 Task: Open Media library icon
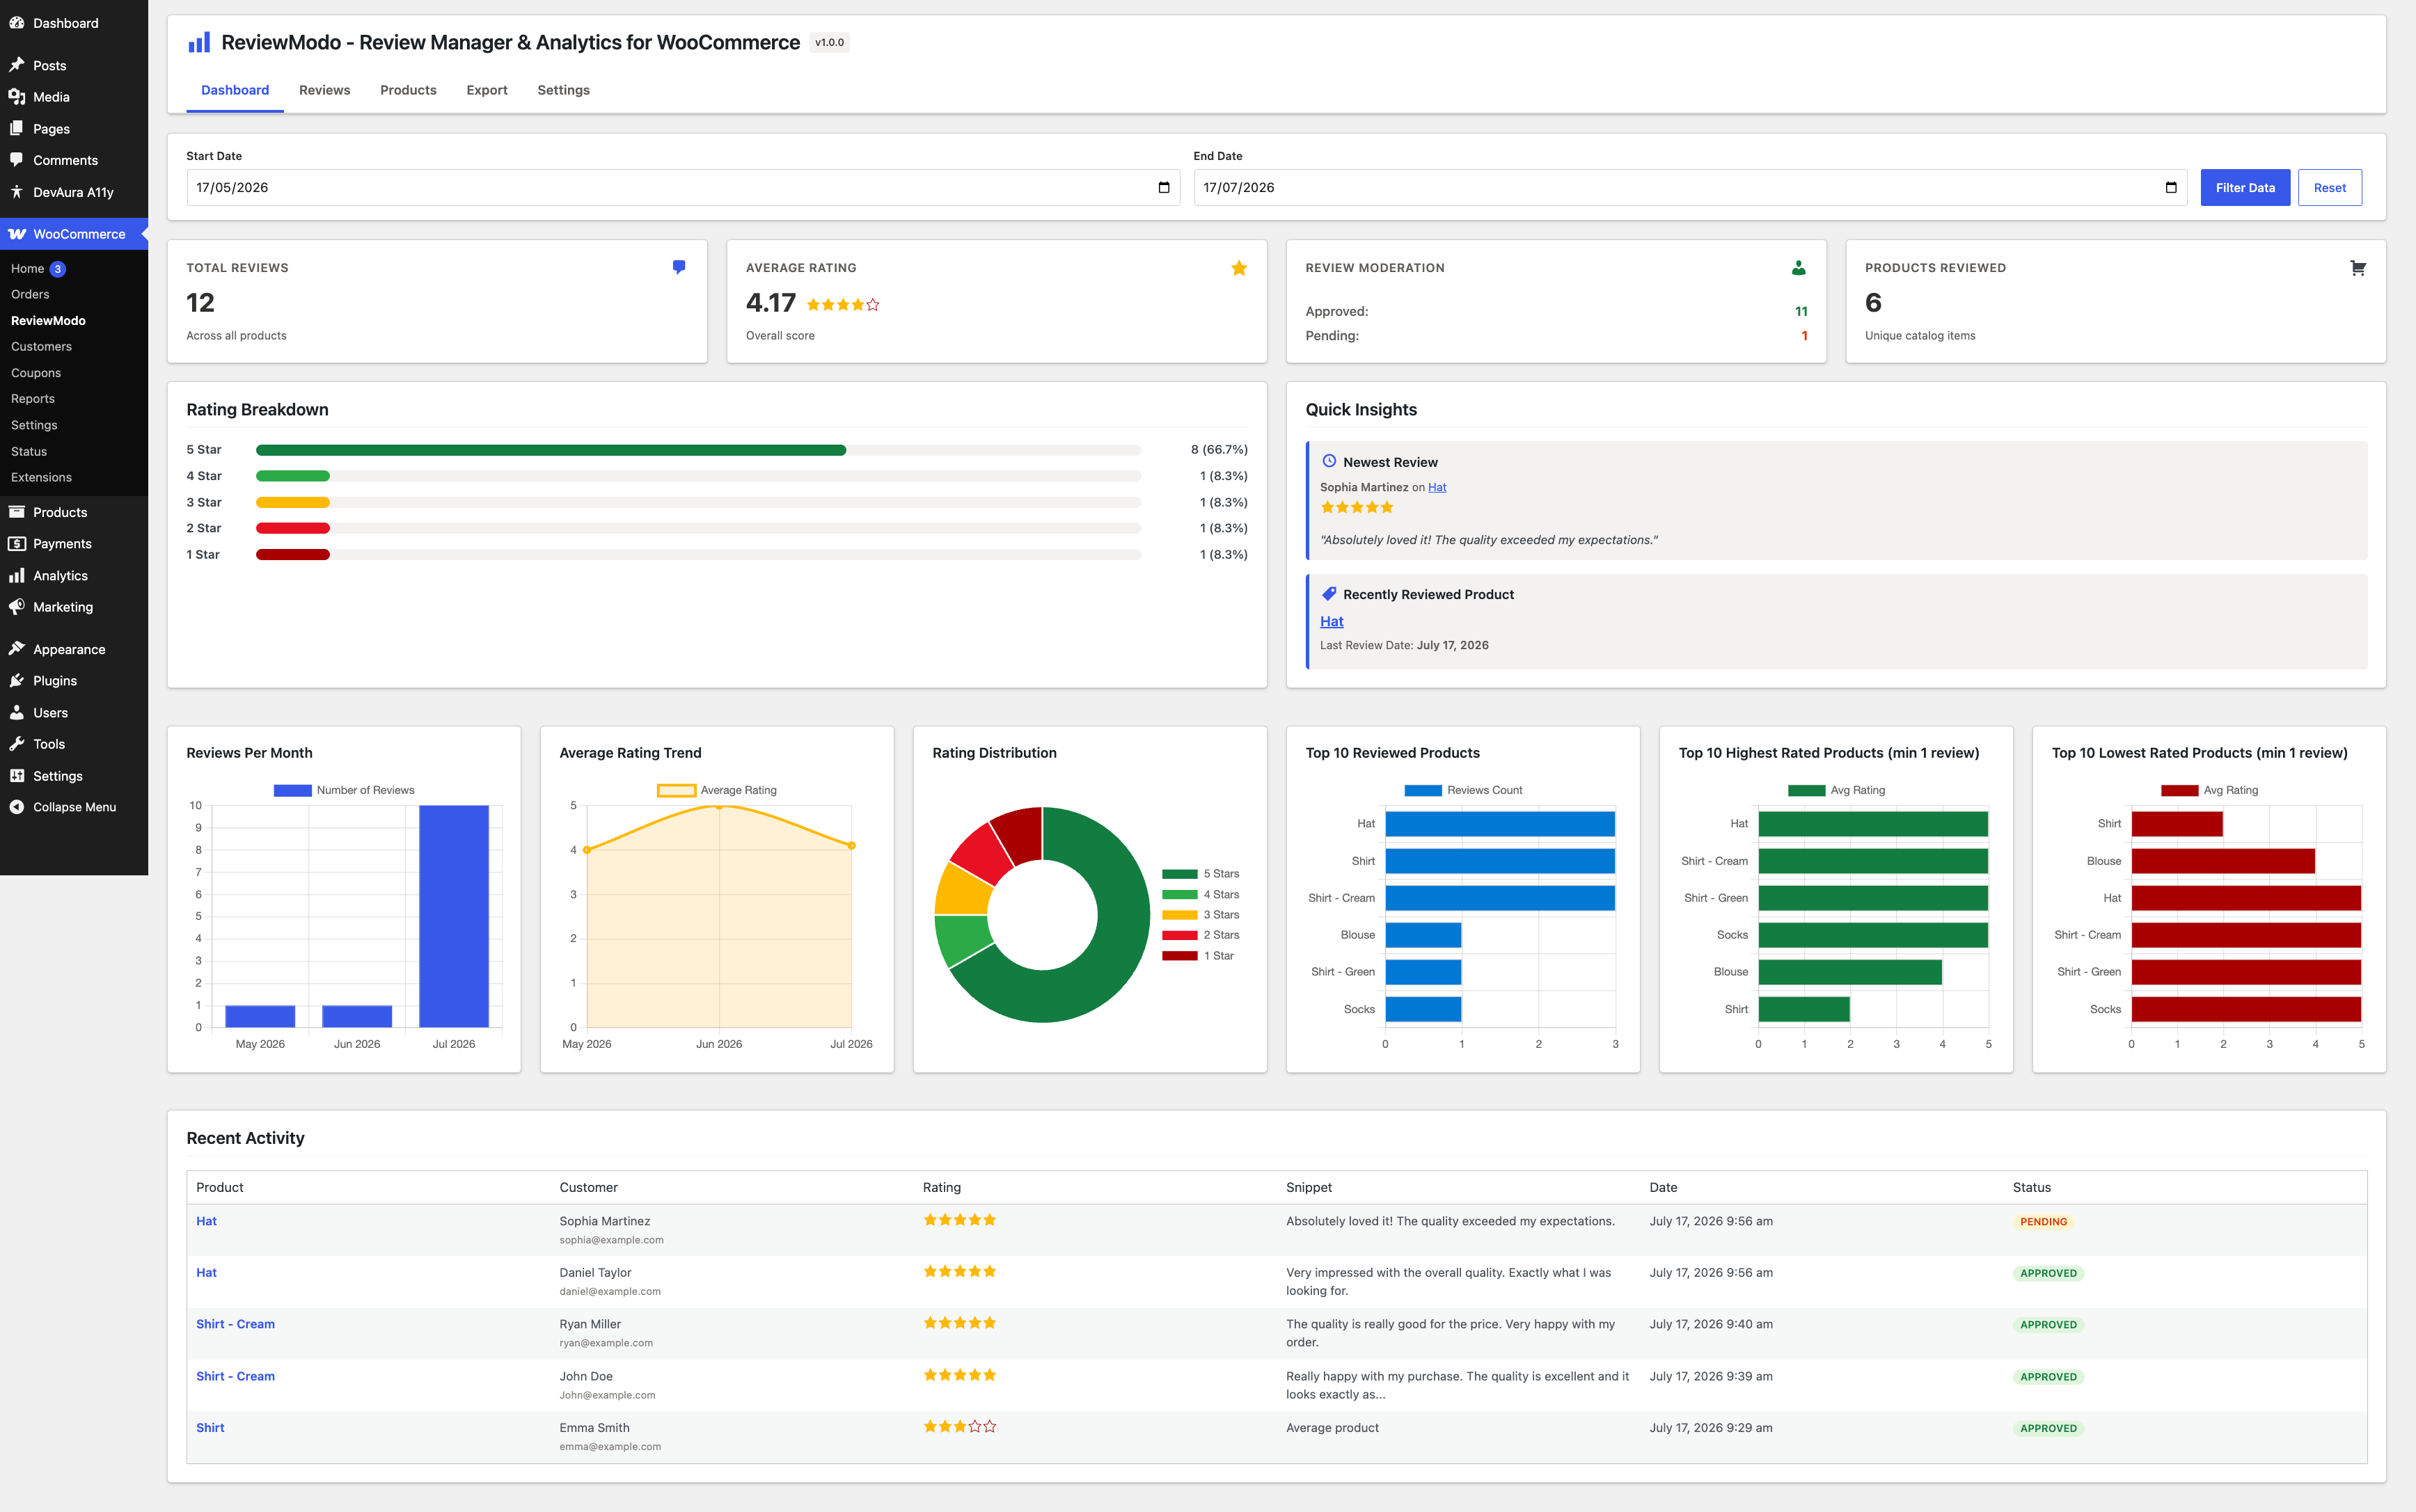pos(17,97)
